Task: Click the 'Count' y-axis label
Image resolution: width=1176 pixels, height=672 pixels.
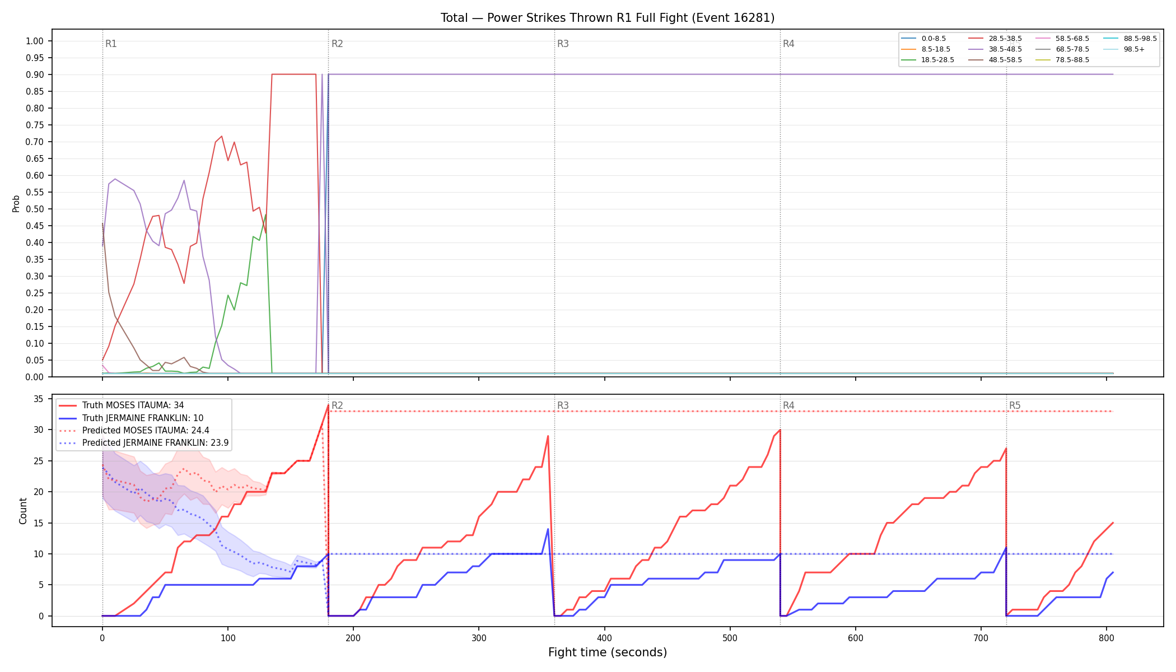Action: 23,511
